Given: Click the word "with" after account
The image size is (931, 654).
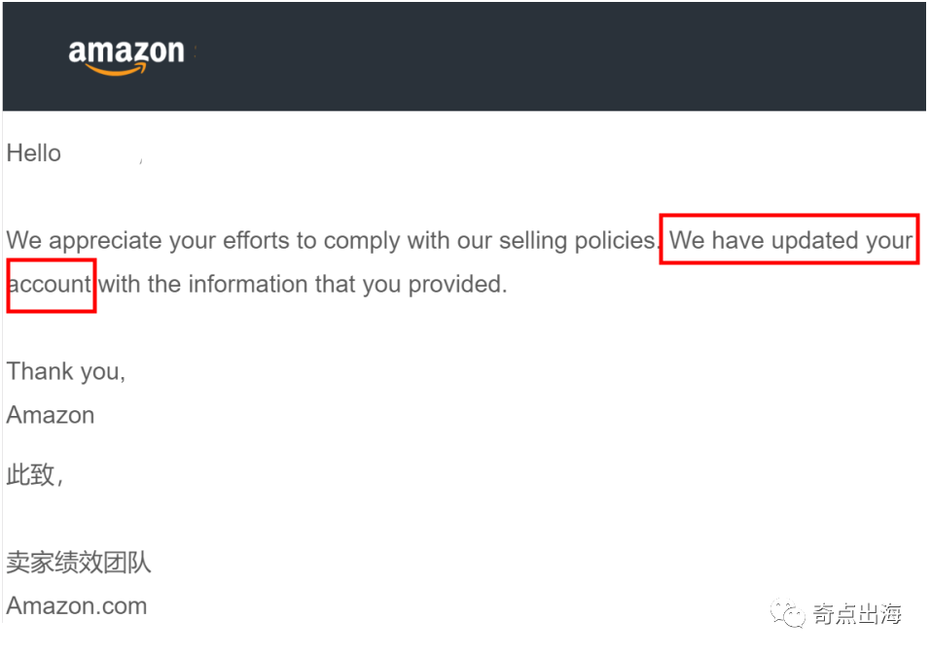Looking at the screenshot, I should [x=120, y=284].
